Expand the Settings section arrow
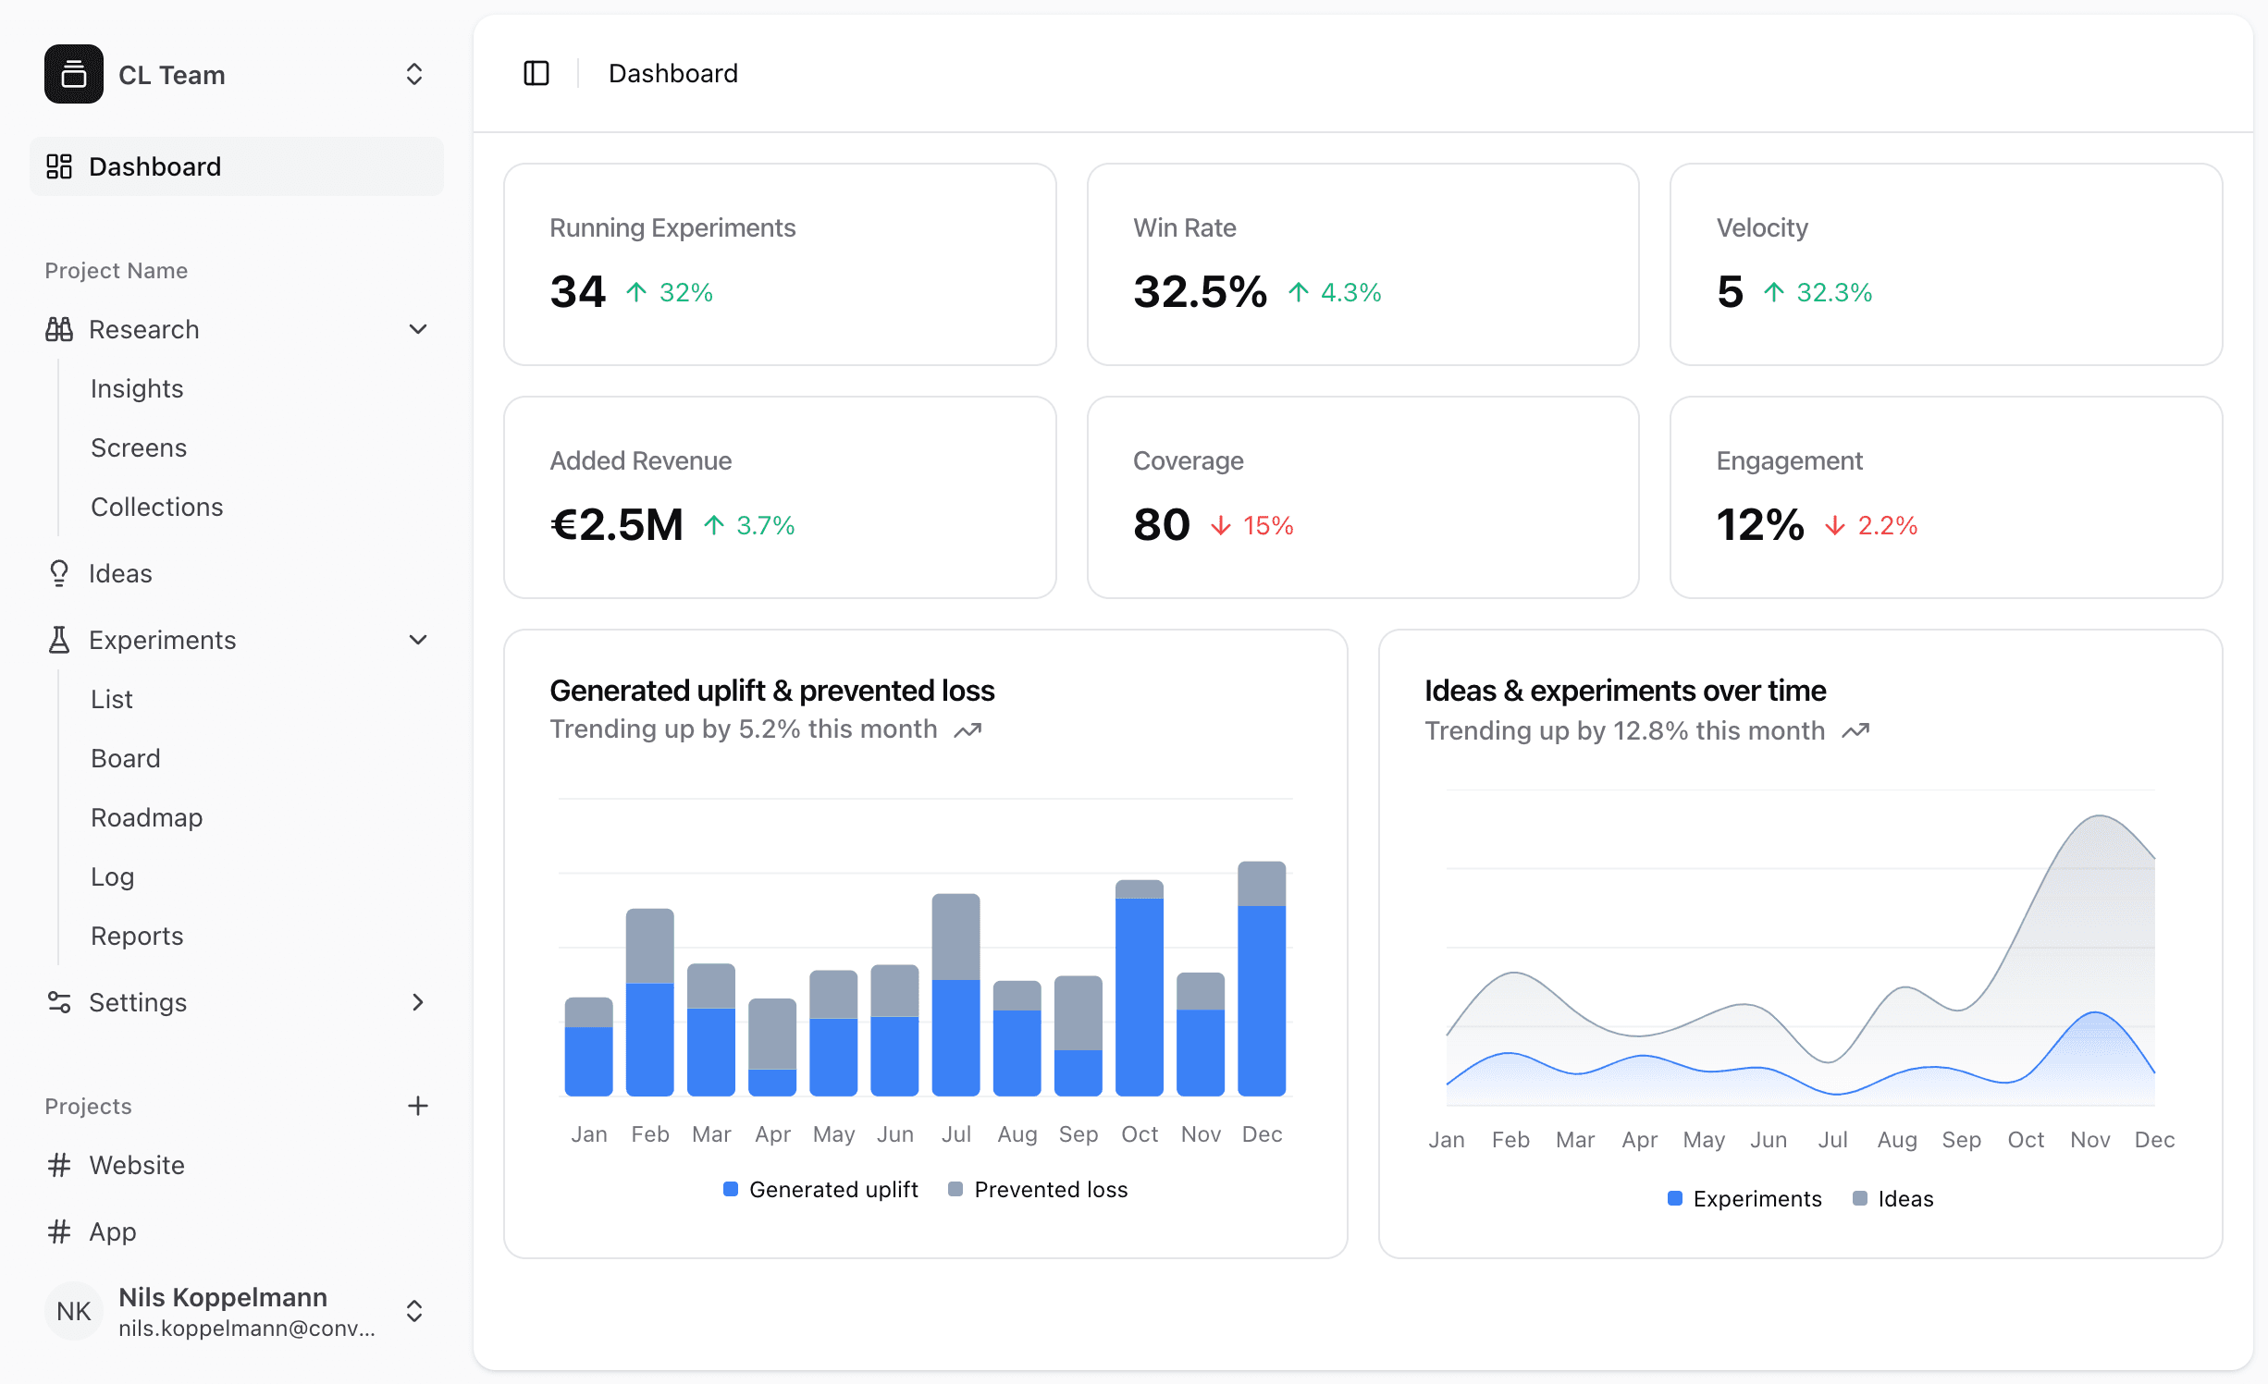 point(418,1002)
